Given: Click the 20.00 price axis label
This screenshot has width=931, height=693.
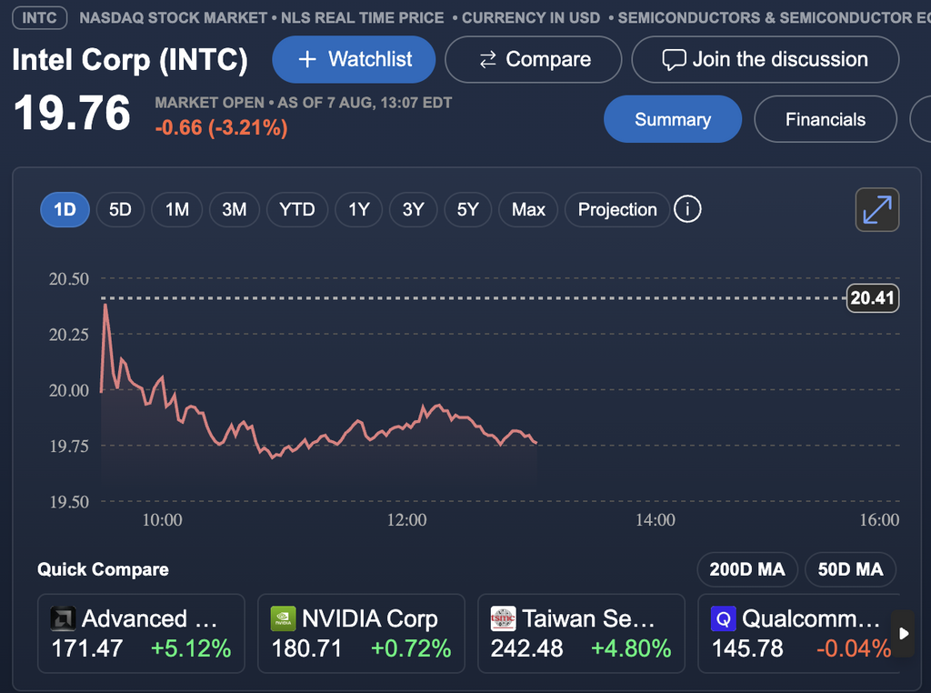Looking at the screenshot, I should pyautogui.click(x=69, y=390).
